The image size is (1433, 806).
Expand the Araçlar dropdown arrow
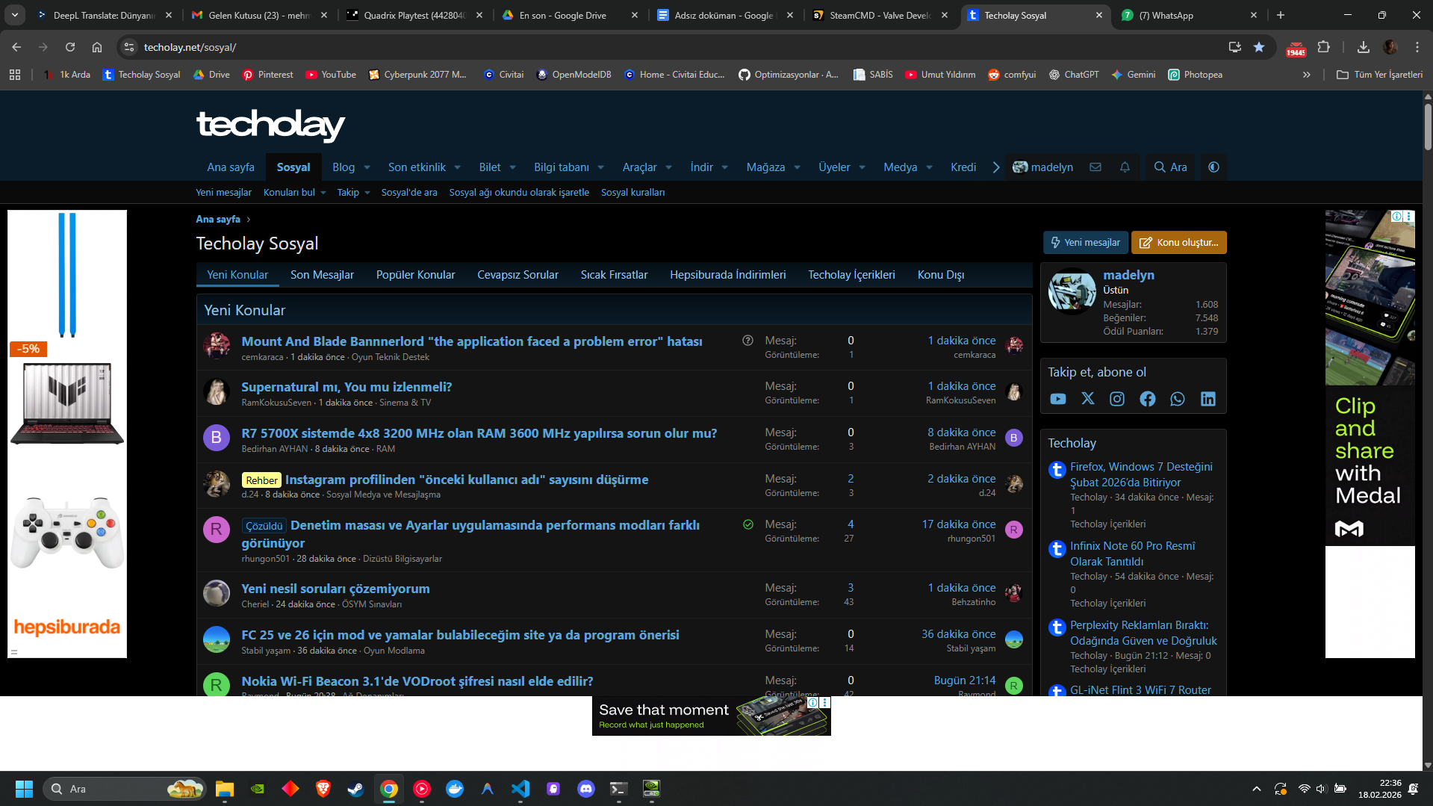coord(669,167)
